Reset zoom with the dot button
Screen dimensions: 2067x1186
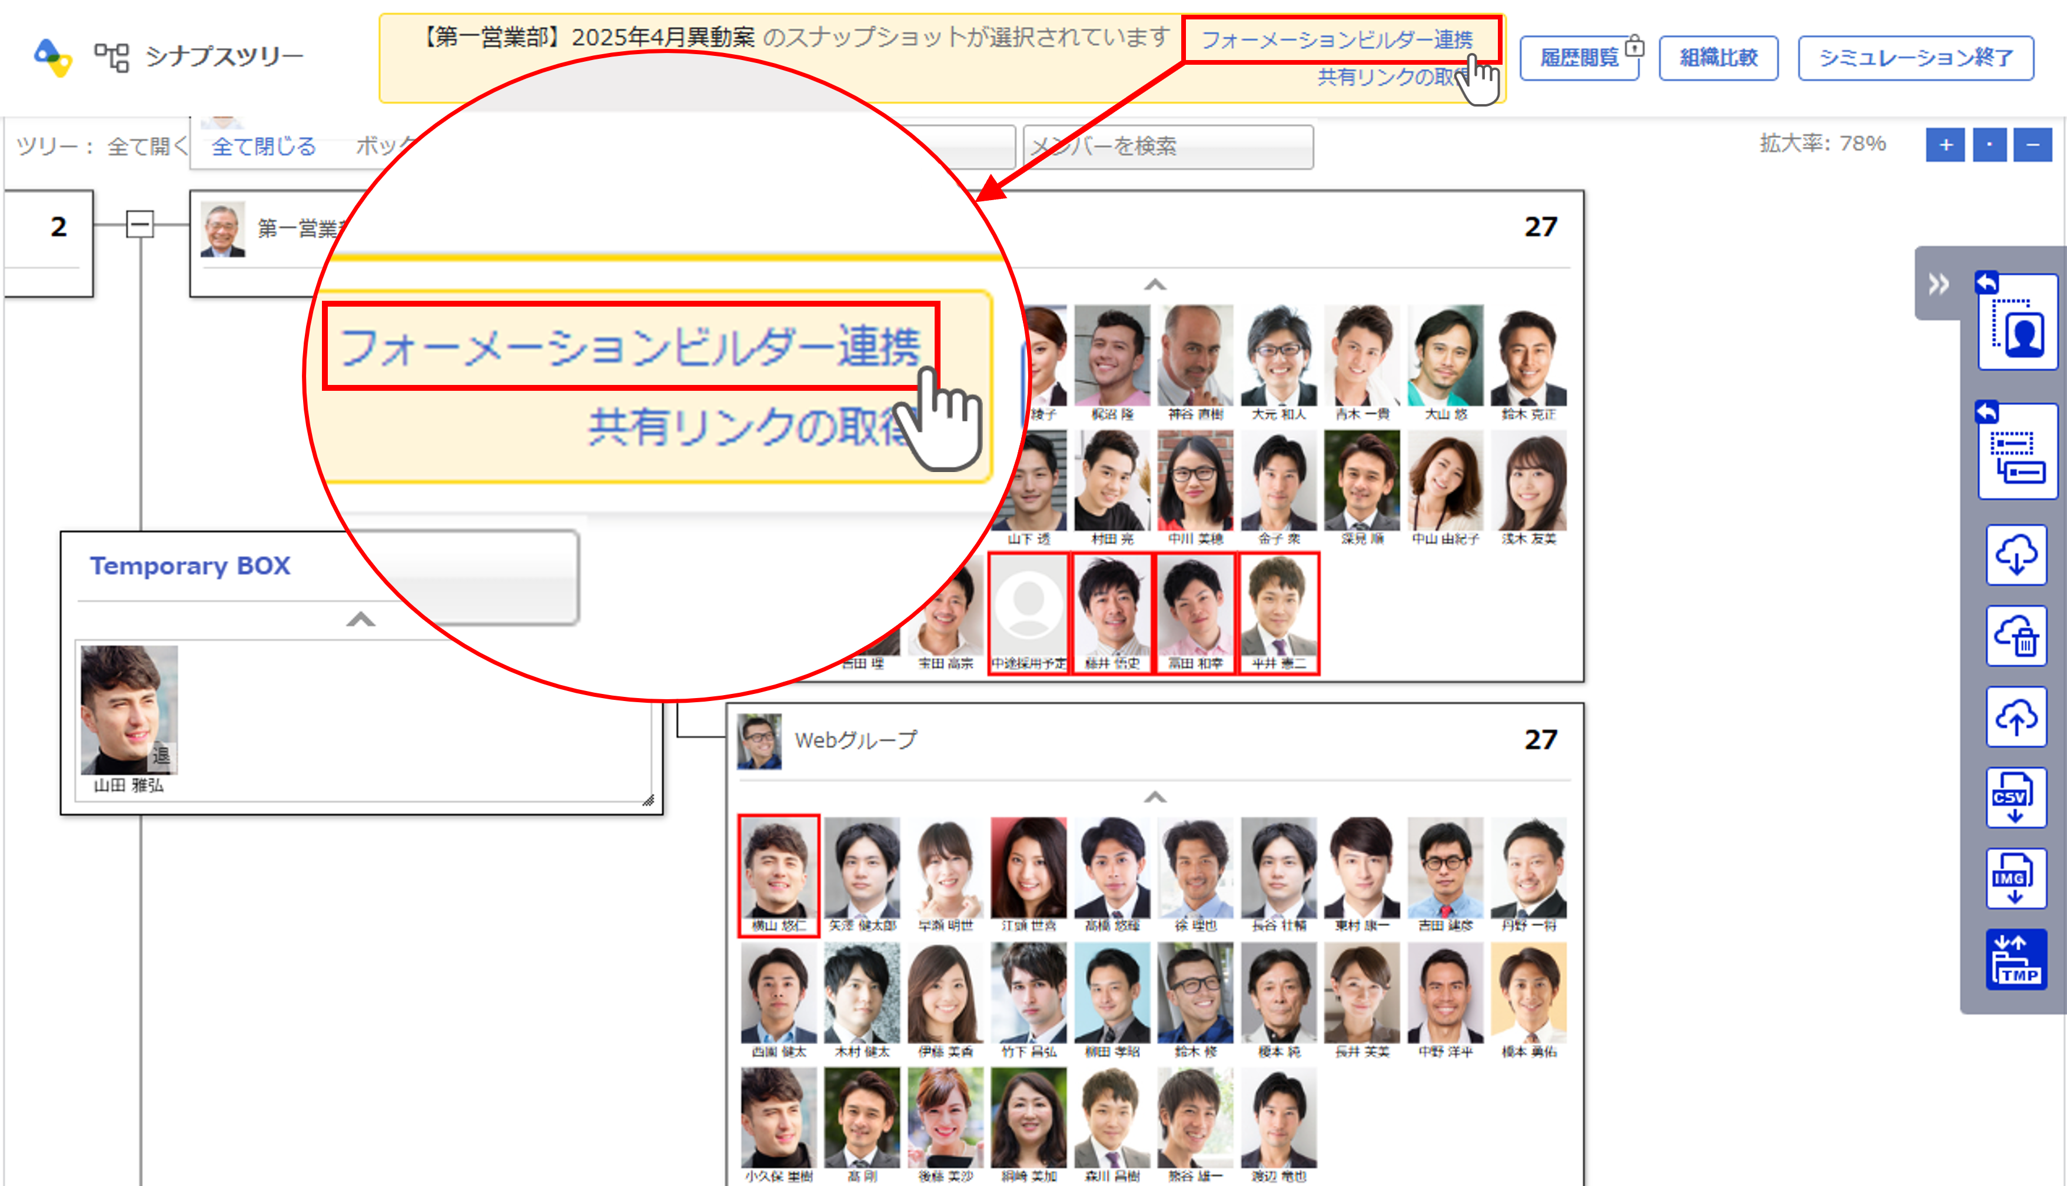coord(1990,145)
